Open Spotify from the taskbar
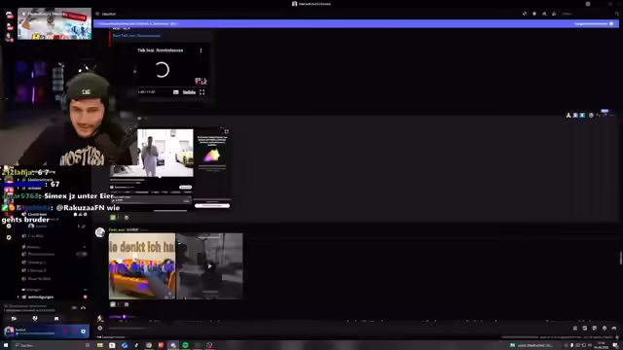Screen dimensions: 623x350 coord(185,345)
